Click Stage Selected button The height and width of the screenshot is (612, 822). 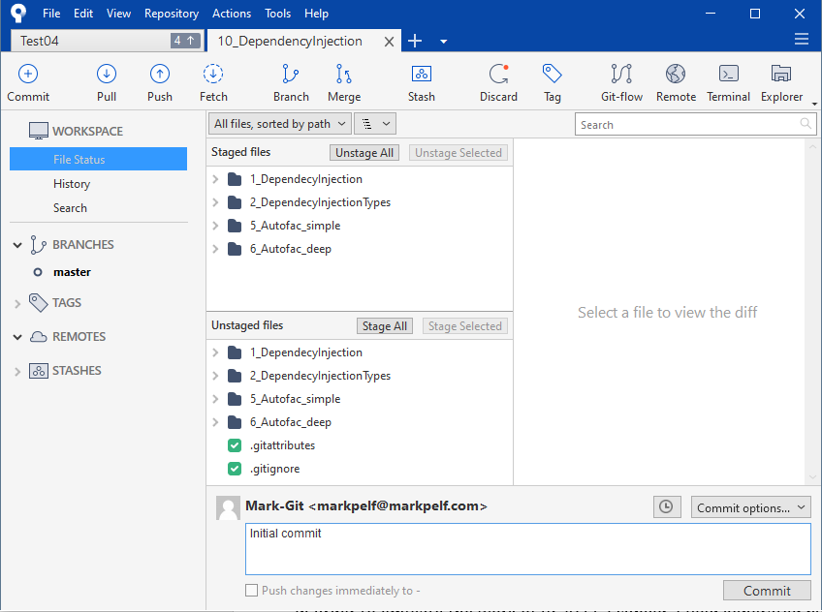(464, 325)
